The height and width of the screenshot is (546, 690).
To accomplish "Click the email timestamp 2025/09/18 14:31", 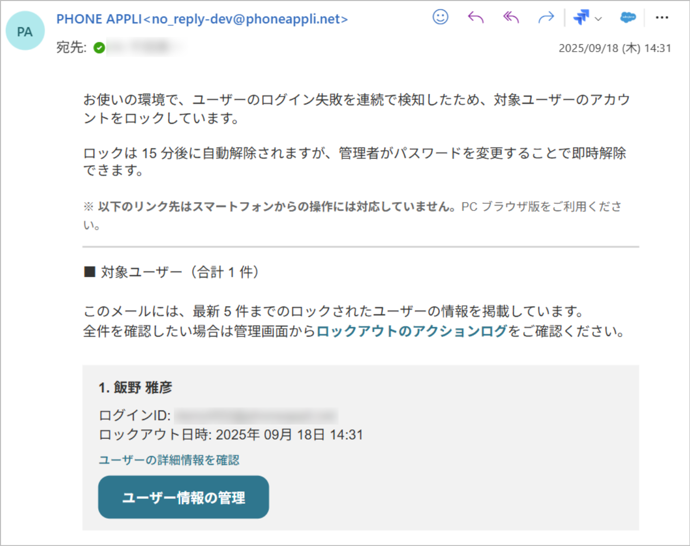I will tap(616, 48).
